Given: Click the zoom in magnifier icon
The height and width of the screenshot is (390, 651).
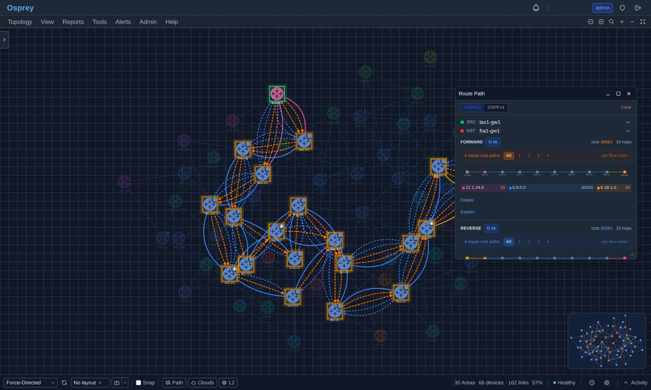Looking at the screenshot, I should tap(601, 22).
